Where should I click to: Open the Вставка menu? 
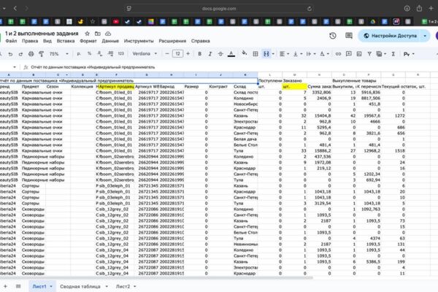(66, 41)
